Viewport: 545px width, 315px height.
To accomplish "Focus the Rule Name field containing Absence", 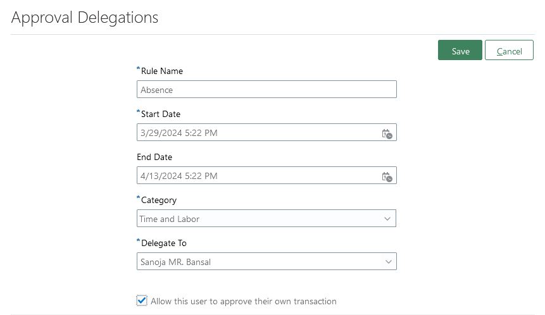I will [x=266, y=89].
